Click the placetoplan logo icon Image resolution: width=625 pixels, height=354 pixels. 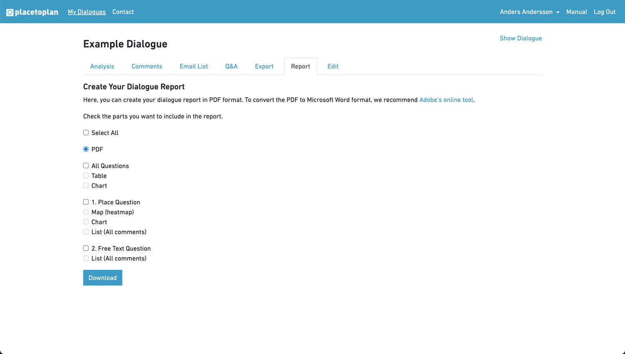click(x=9, y=12)
